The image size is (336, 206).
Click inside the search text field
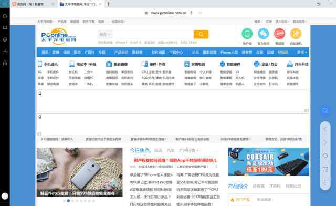coord(153,34)
